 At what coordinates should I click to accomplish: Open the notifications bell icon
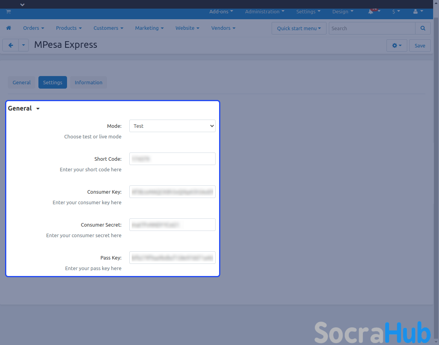(x=371, y=12)
